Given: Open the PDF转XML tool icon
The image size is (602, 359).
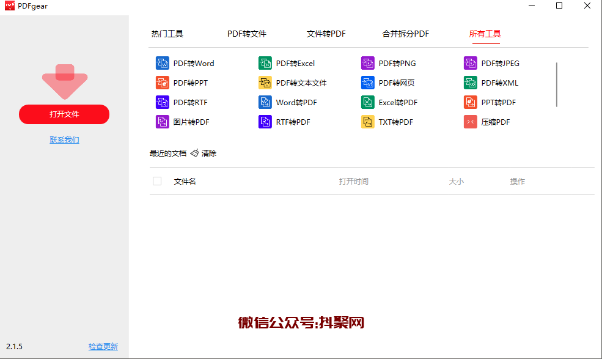Looking at the screenshot, I should click(x=471, y=83).
